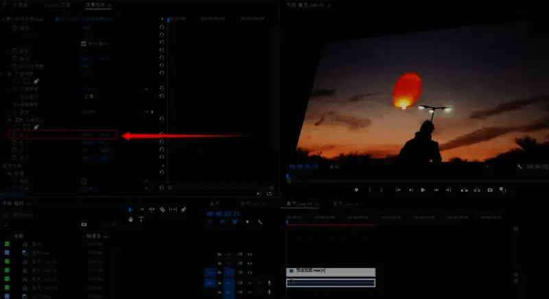549x299 pixels.
Task: Toggle Linked Selection in Timeline
Action: pyautogui.click(x=235, y=222)
